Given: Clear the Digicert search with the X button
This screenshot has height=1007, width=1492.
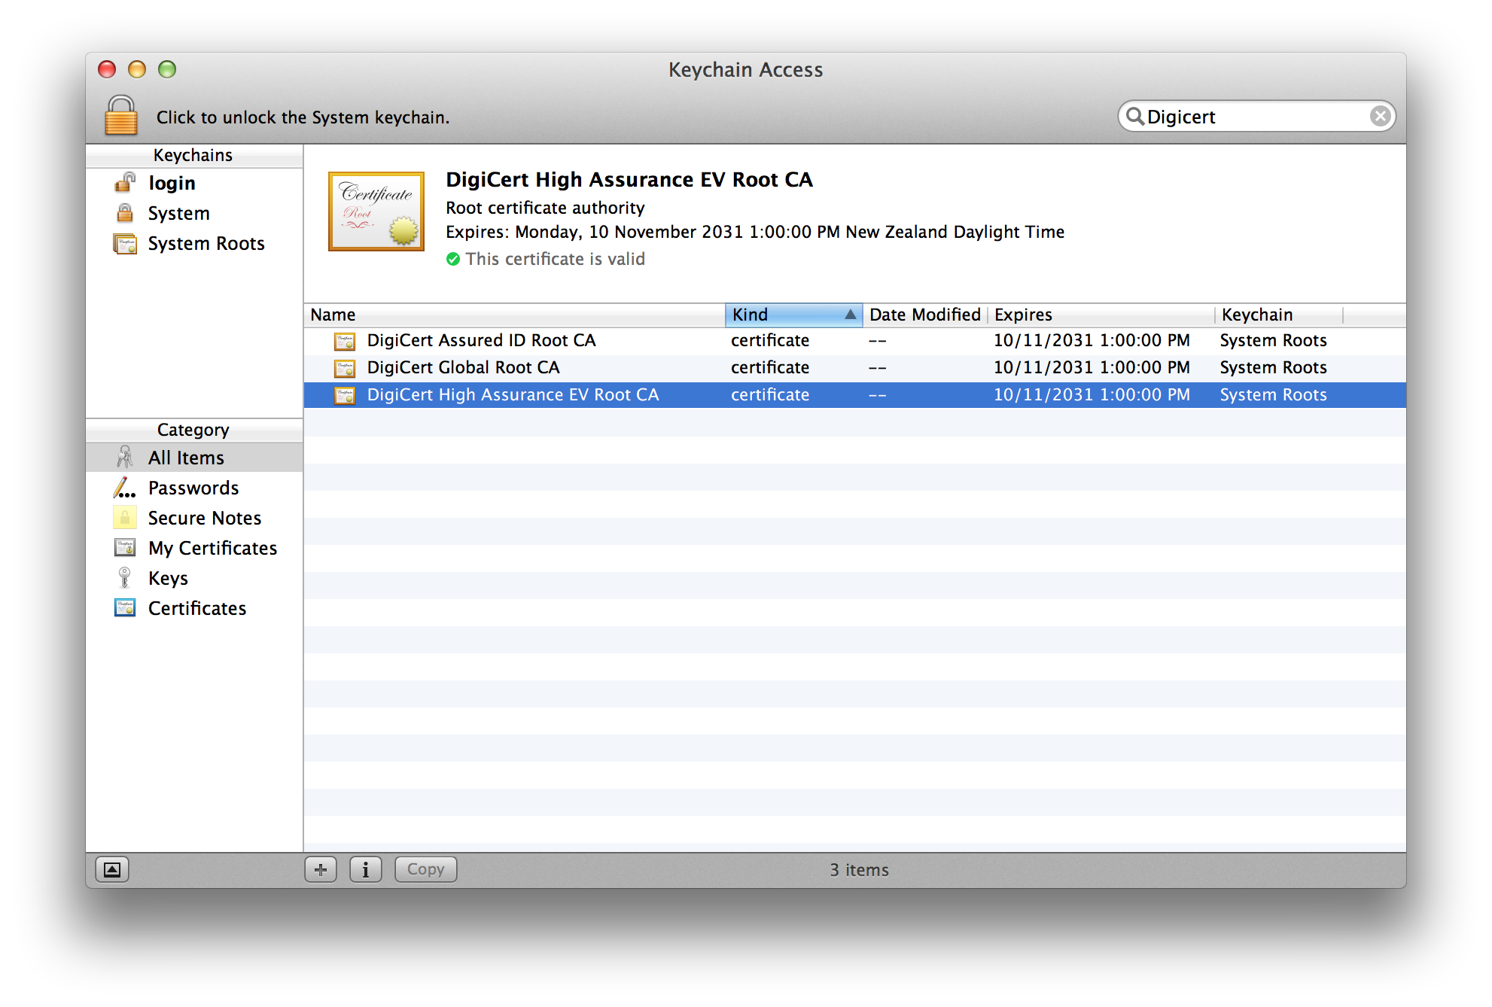Looking at the screenshot, I should [x=1379, y=116].
